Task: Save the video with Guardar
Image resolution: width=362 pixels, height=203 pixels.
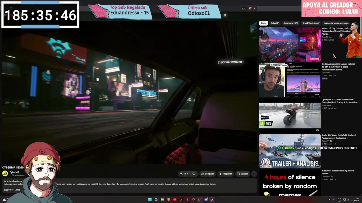Action: pyautogui.click(x=242, y=174)
